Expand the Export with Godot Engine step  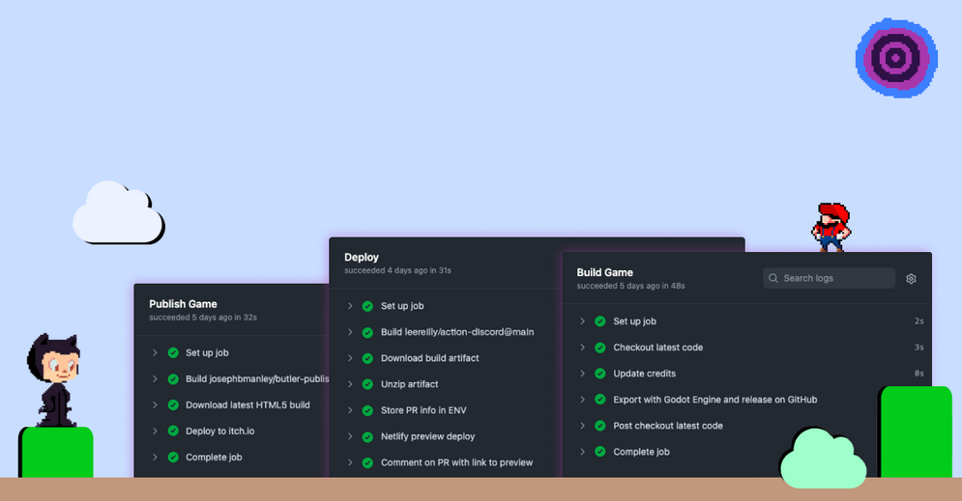click(582, 400)
